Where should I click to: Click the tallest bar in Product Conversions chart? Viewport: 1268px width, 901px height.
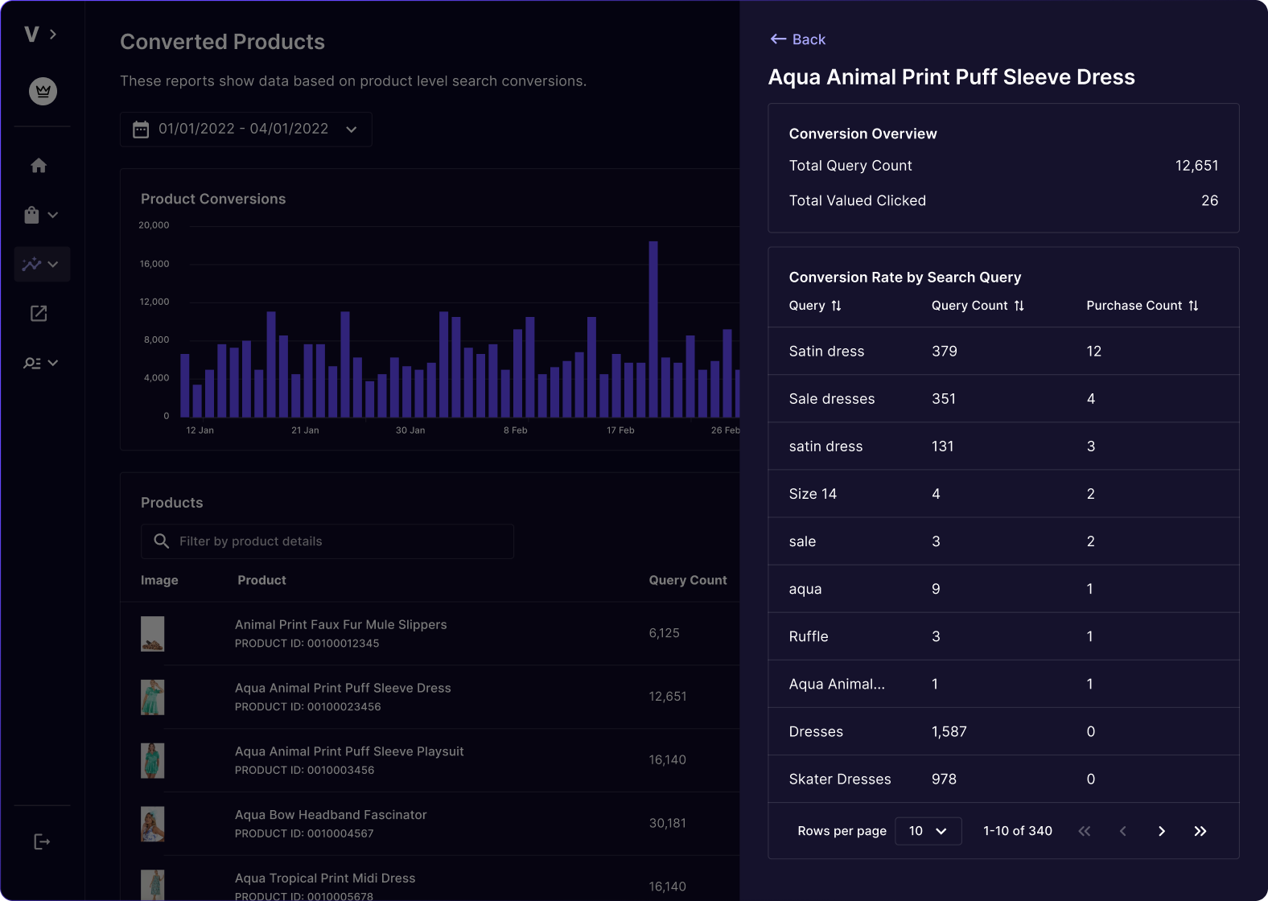pos(653,328)
